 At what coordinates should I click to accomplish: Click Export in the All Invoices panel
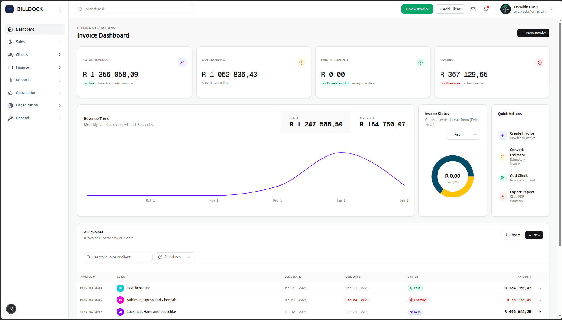point(512,235)
